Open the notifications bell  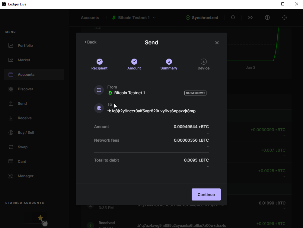[233, 17]
